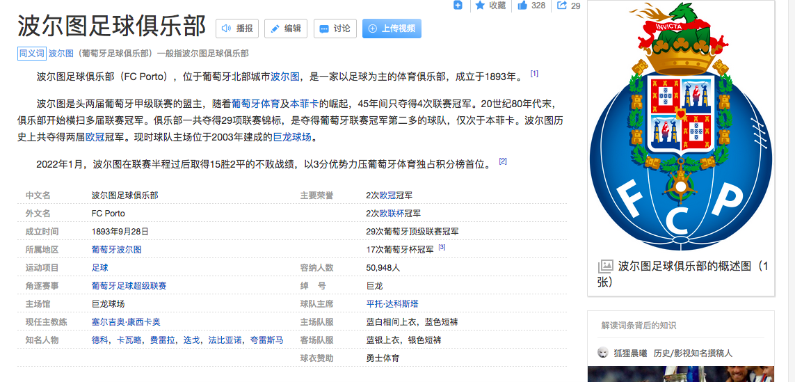
Task: Click the 解读词条背后的知识 heading
Action: [639, 325]
